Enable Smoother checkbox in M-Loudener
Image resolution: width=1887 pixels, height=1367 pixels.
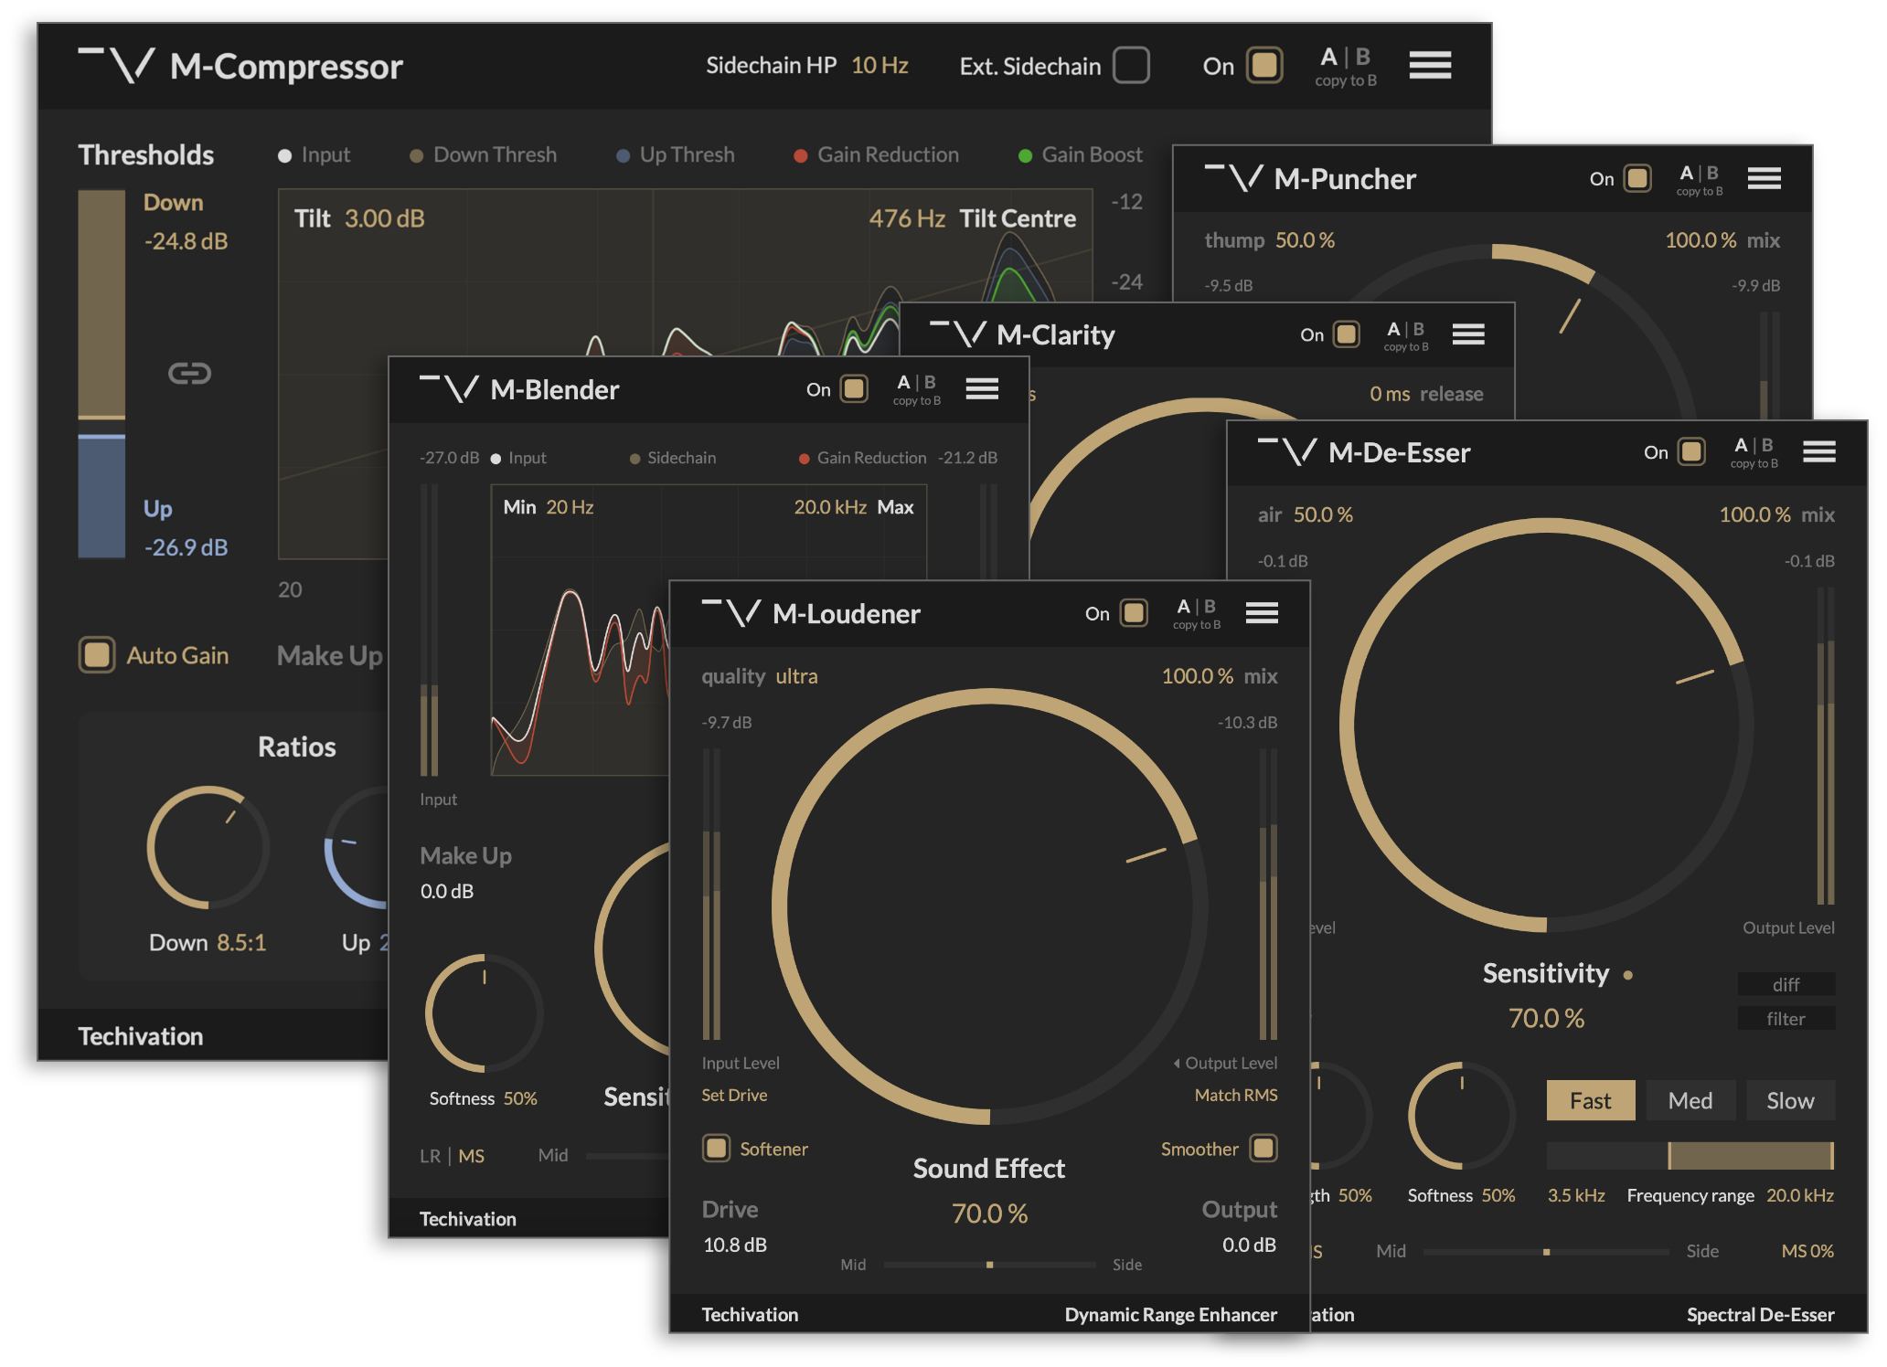click(x=1263, y=1149)
